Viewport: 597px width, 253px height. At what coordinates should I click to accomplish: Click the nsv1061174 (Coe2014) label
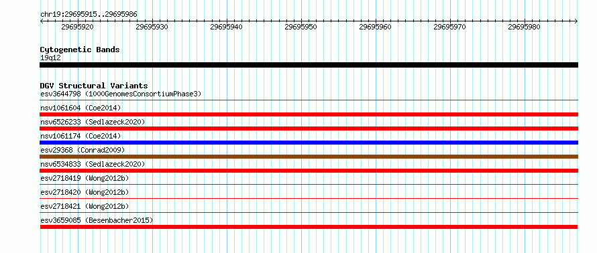click(x=80, y=136)
